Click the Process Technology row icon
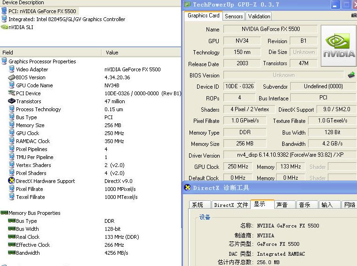The image size is (357, 266). click(12, 109)
